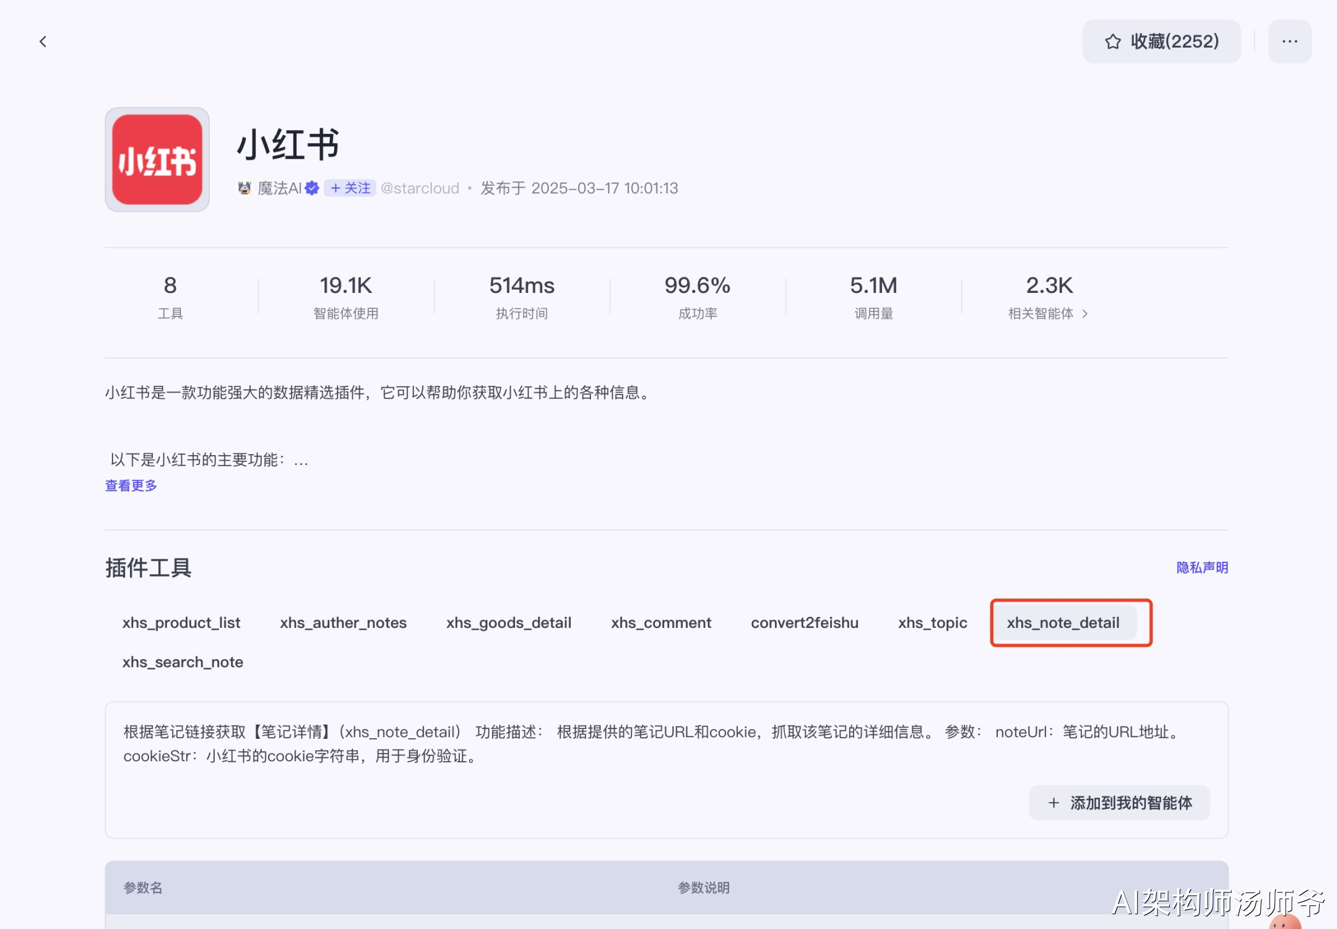
Task: Expand 相关智能体 with the chevron
Action: 1084,313
